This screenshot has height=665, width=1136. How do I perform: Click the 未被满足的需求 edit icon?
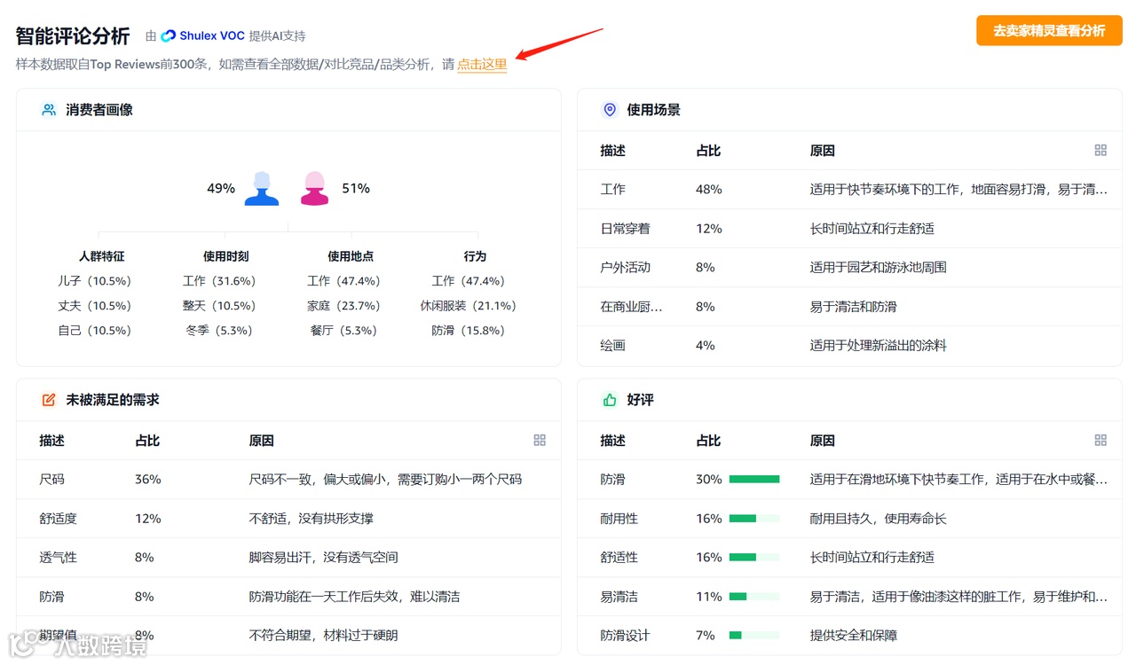point(49,400)
